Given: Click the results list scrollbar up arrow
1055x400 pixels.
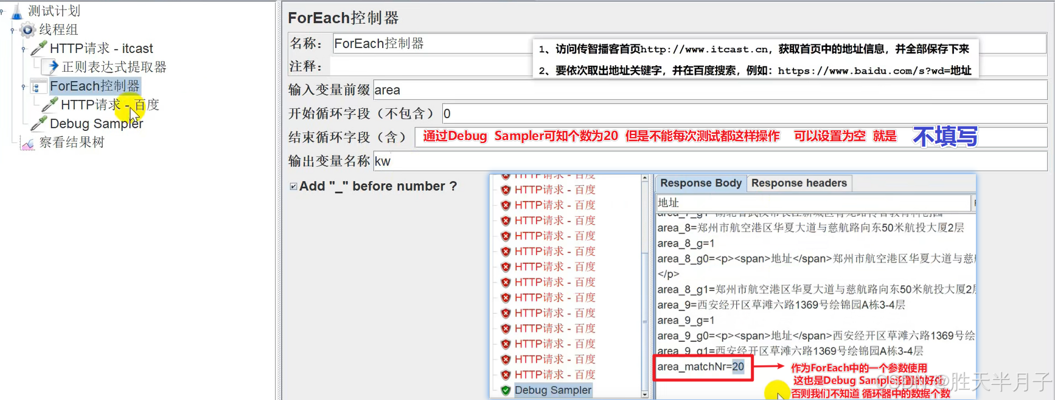Looking at the screenshot, I should (645, 178).
